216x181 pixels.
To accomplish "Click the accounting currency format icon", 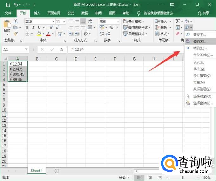I will tap(102, 28).
